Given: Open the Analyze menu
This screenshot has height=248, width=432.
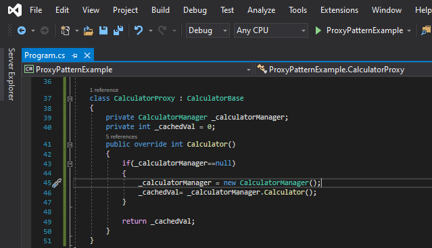Looking at the screenshot, I should click(261, 10).
